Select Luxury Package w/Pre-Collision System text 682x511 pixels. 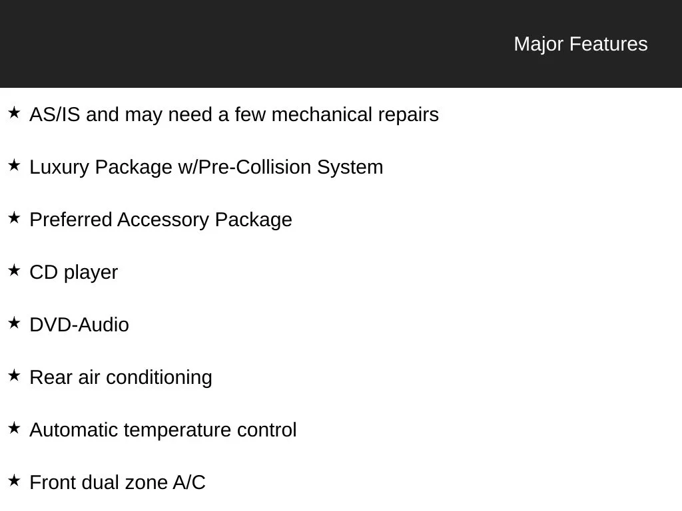[x=206, y=167]
